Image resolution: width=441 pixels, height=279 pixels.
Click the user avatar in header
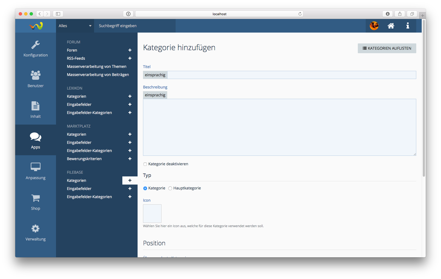click(x=374, y=26)
